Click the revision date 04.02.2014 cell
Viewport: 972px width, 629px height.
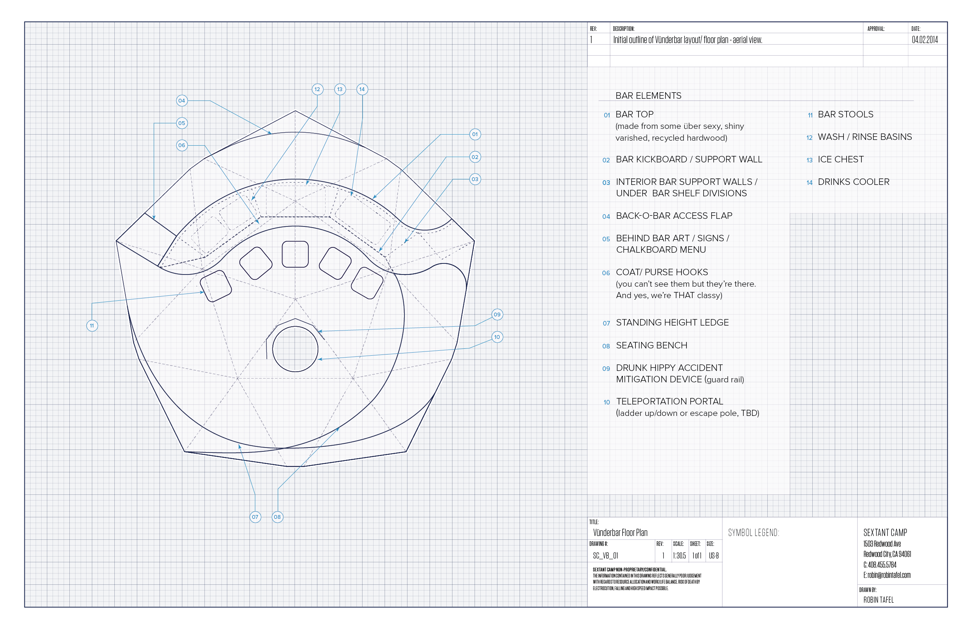pyautogui.click(x=925, y=40)
